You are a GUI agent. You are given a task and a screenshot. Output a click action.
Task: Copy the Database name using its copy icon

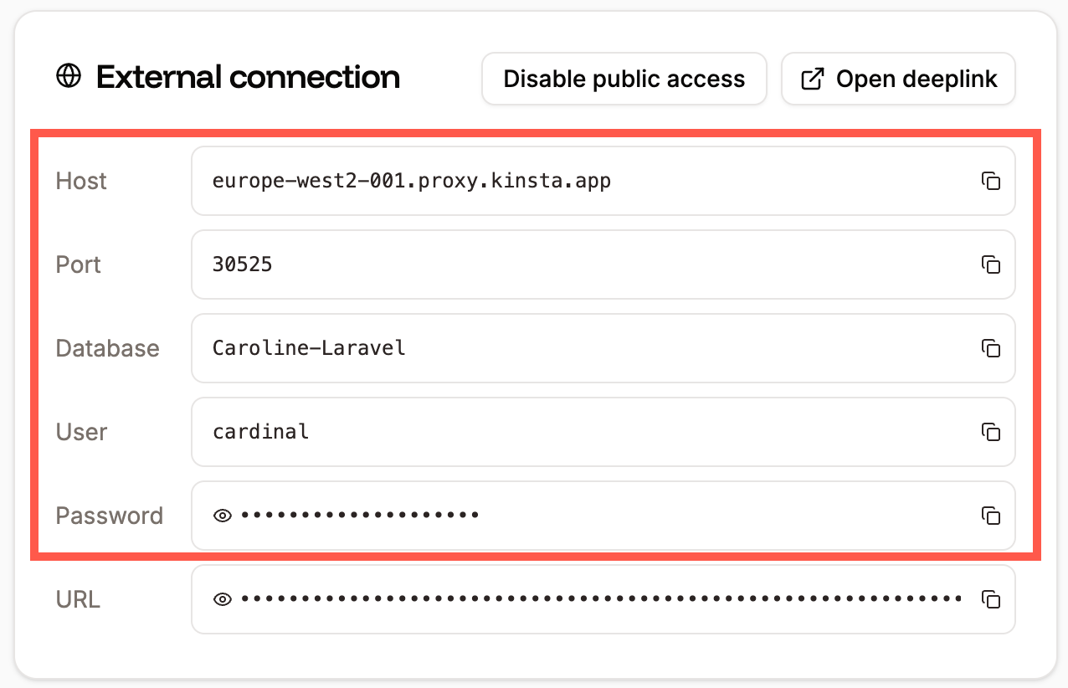[992, 348]
